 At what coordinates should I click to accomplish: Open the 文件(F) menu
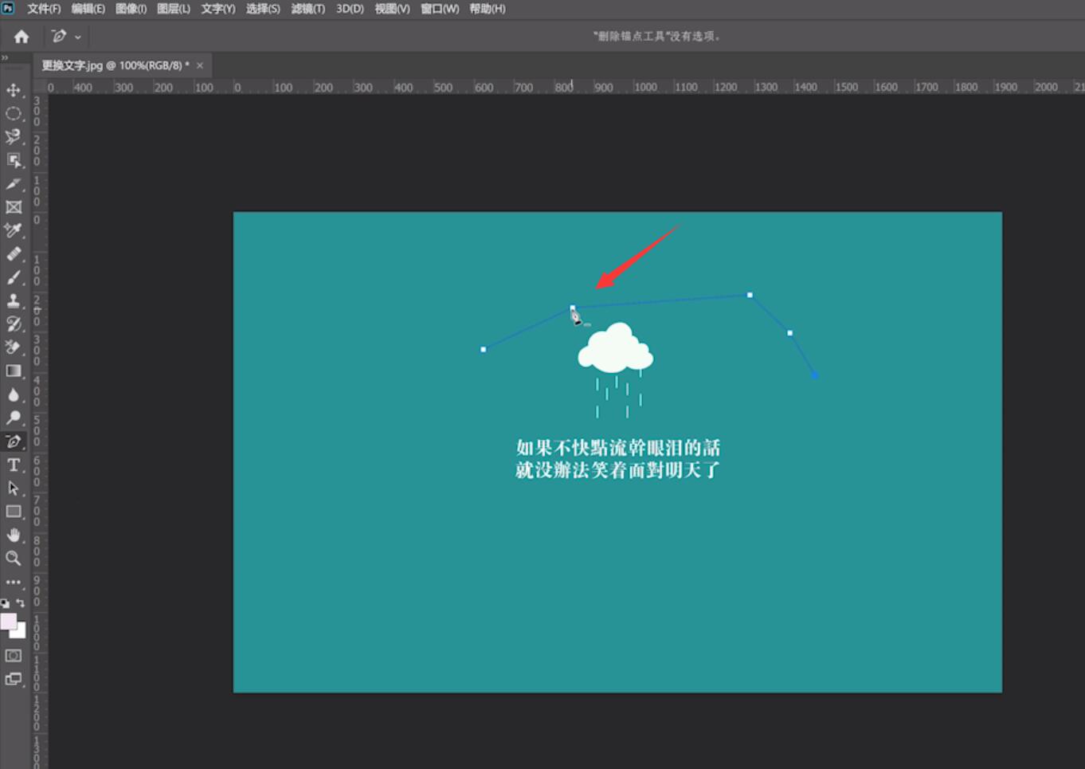click(44, 9)
